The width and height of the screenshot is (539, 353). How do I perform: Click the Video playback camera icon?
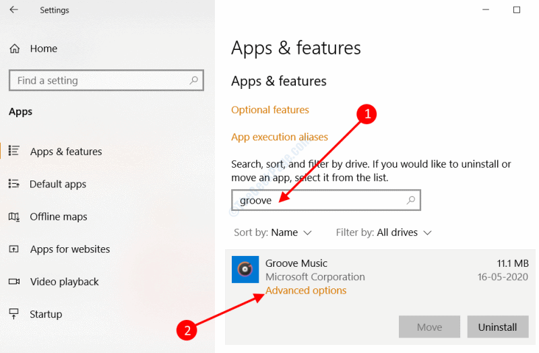tap(14, 282)
